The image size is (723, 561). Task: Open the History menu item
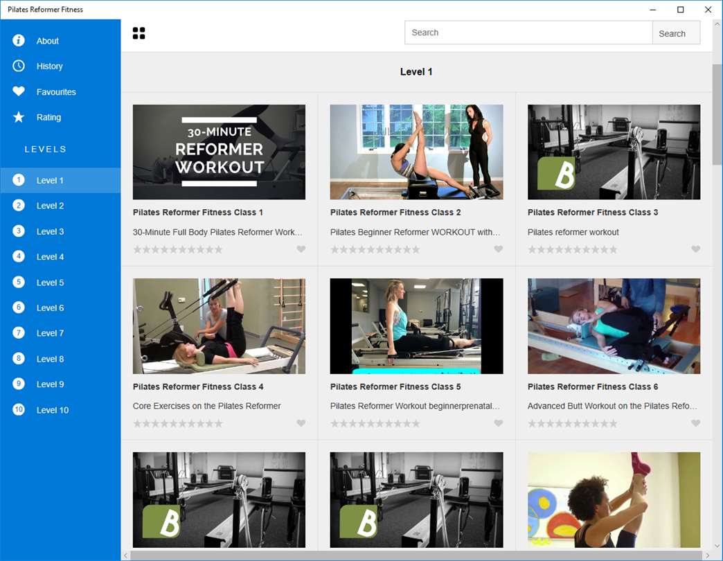[x=60, y=66]
